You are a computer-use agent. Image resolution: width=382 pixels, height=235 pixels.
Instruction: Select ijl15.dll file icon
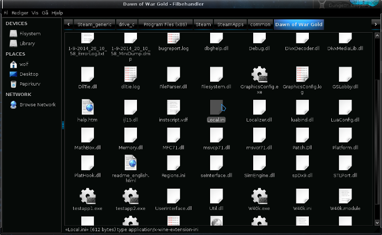130,107
